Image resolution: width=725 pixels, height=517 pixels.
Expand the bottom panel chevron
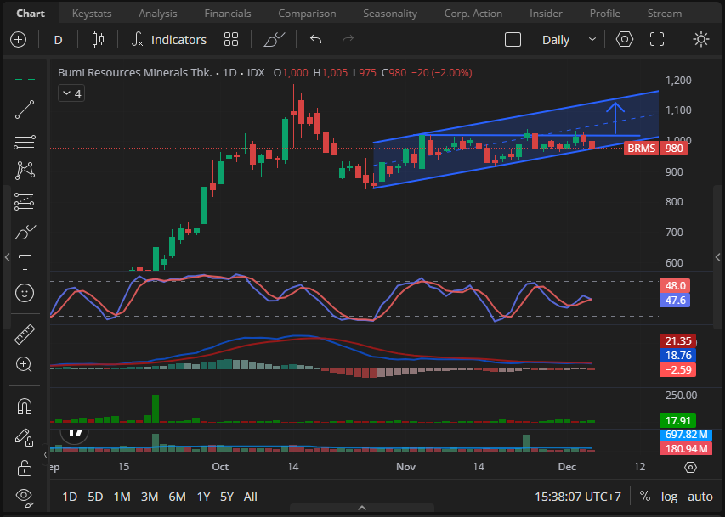[x=362, y=508]
